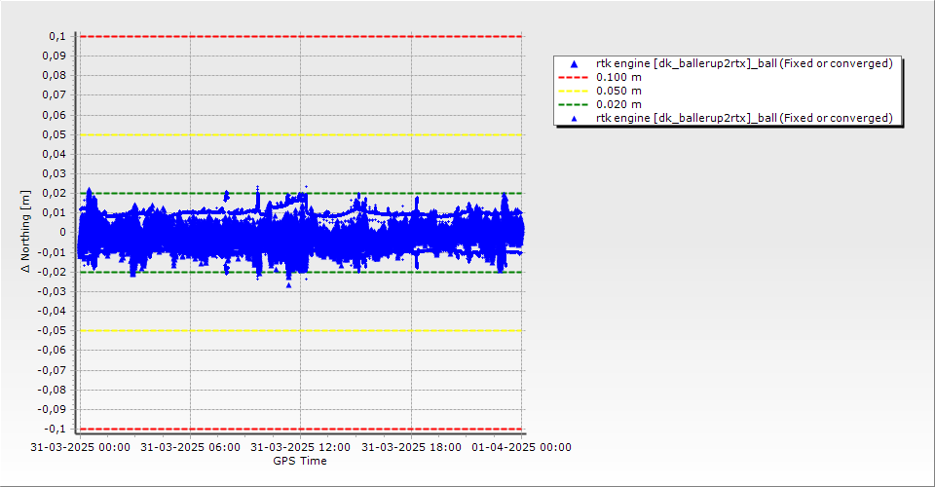Screen dimensions: 935x487
Task: Click the 31-03-2025 18:00 time label
Action: click(x=411, y=447)
